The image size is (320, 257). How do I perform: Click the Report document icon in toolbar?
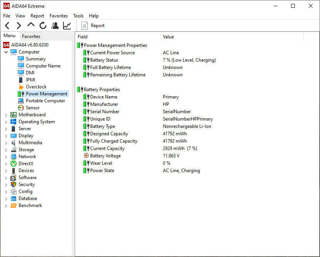pos(84,26)
